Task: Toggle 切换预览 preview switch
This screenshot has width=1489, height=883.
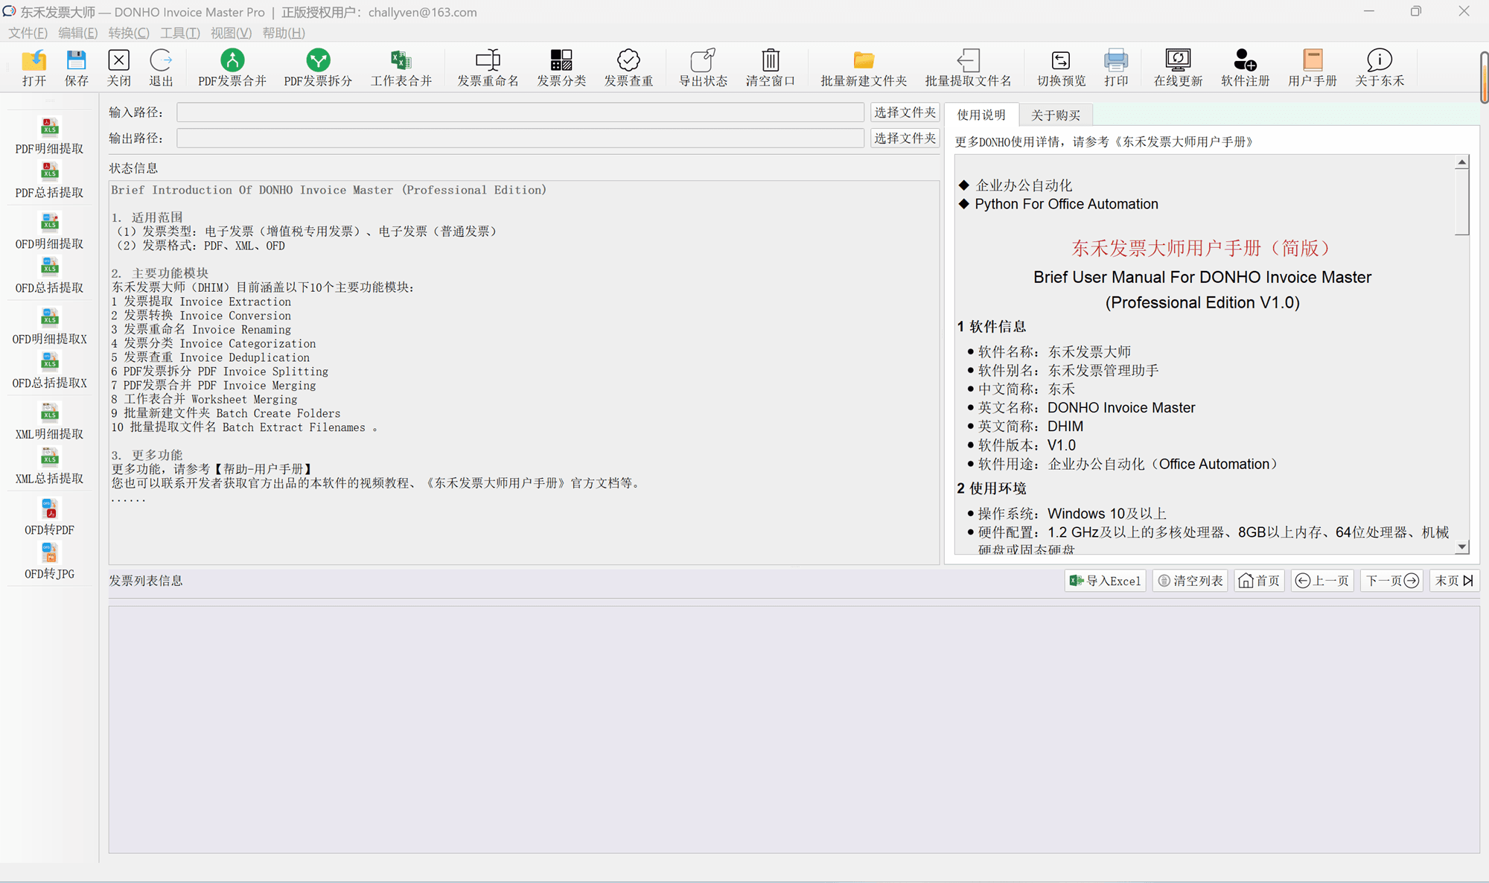Action: tap(1061, 68)
